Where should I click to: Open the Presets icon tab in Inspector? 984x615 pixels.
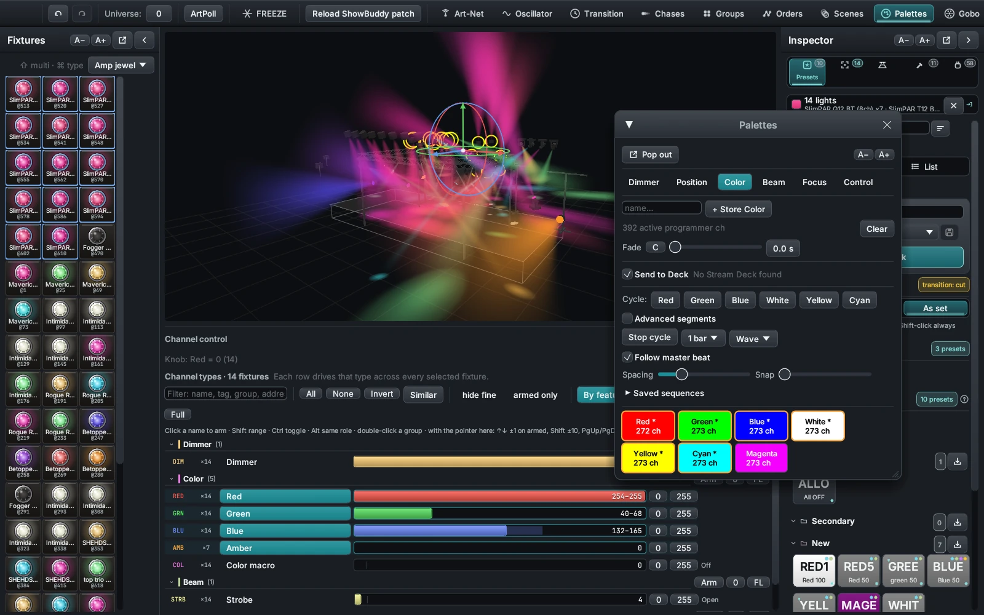pyautogui.click(x=807, y=71)
